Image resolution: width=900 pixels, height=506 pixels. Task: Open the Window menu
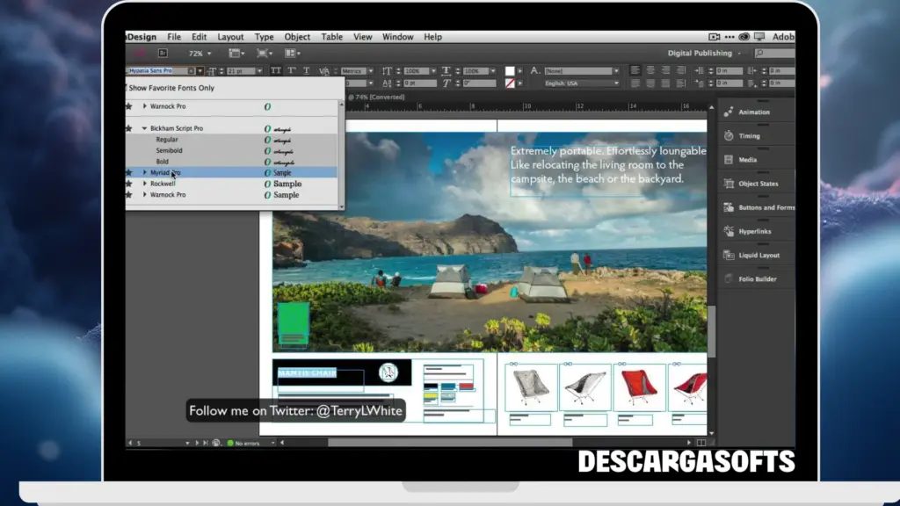click(x=398, y=37)
